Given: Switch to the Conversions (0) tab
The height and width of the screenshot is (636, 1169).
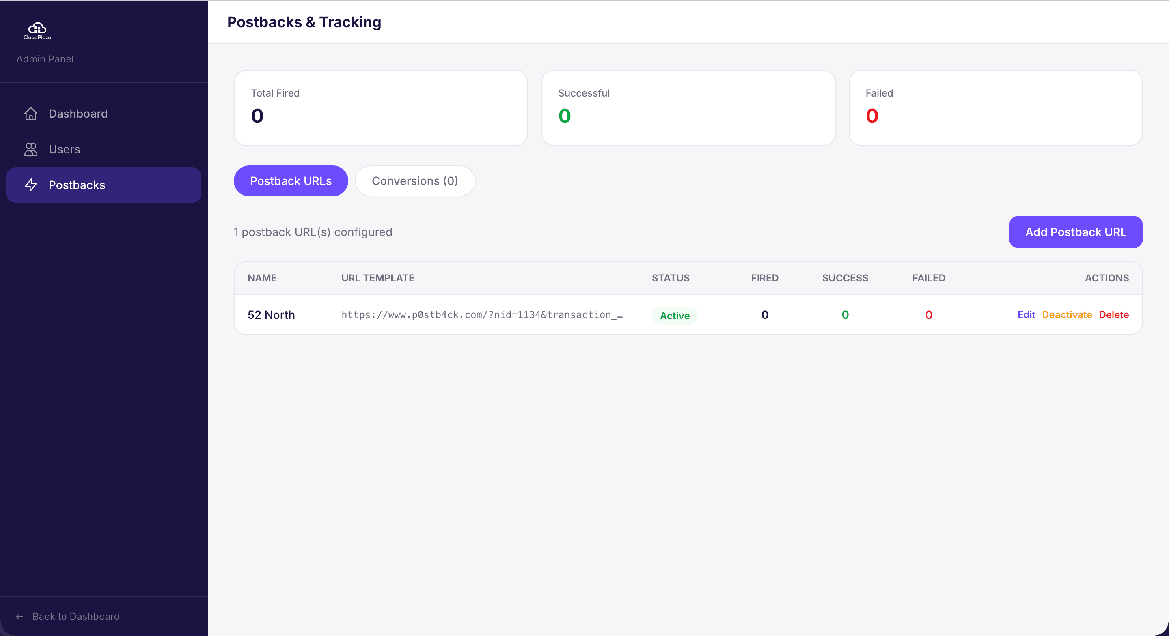Looking at the screenshot, I should 415,181.
